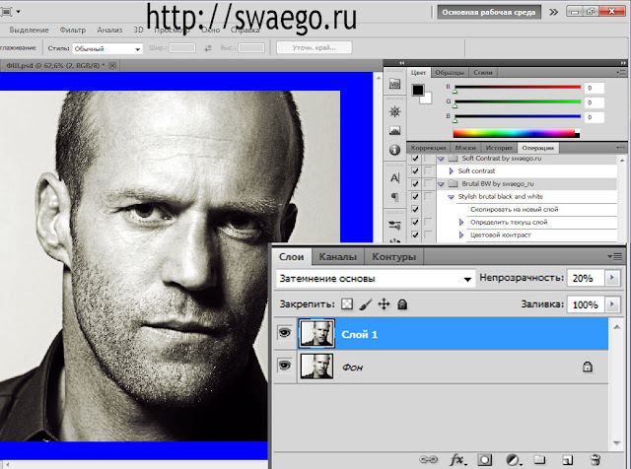The image size is (631, 469).
Task: Click the color spectrum ramp
Action: tap(517, 133)
